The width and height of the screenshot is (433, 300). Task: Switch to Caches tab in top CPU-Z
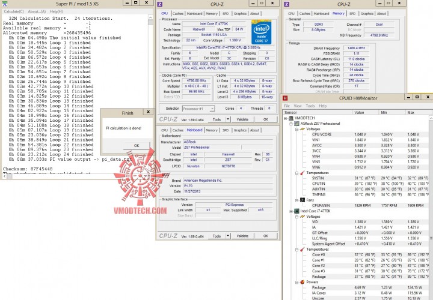point(177,13)
